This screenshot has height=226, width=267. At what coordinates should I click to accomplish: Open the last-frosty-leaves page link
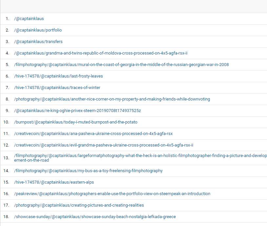point(58,76)
